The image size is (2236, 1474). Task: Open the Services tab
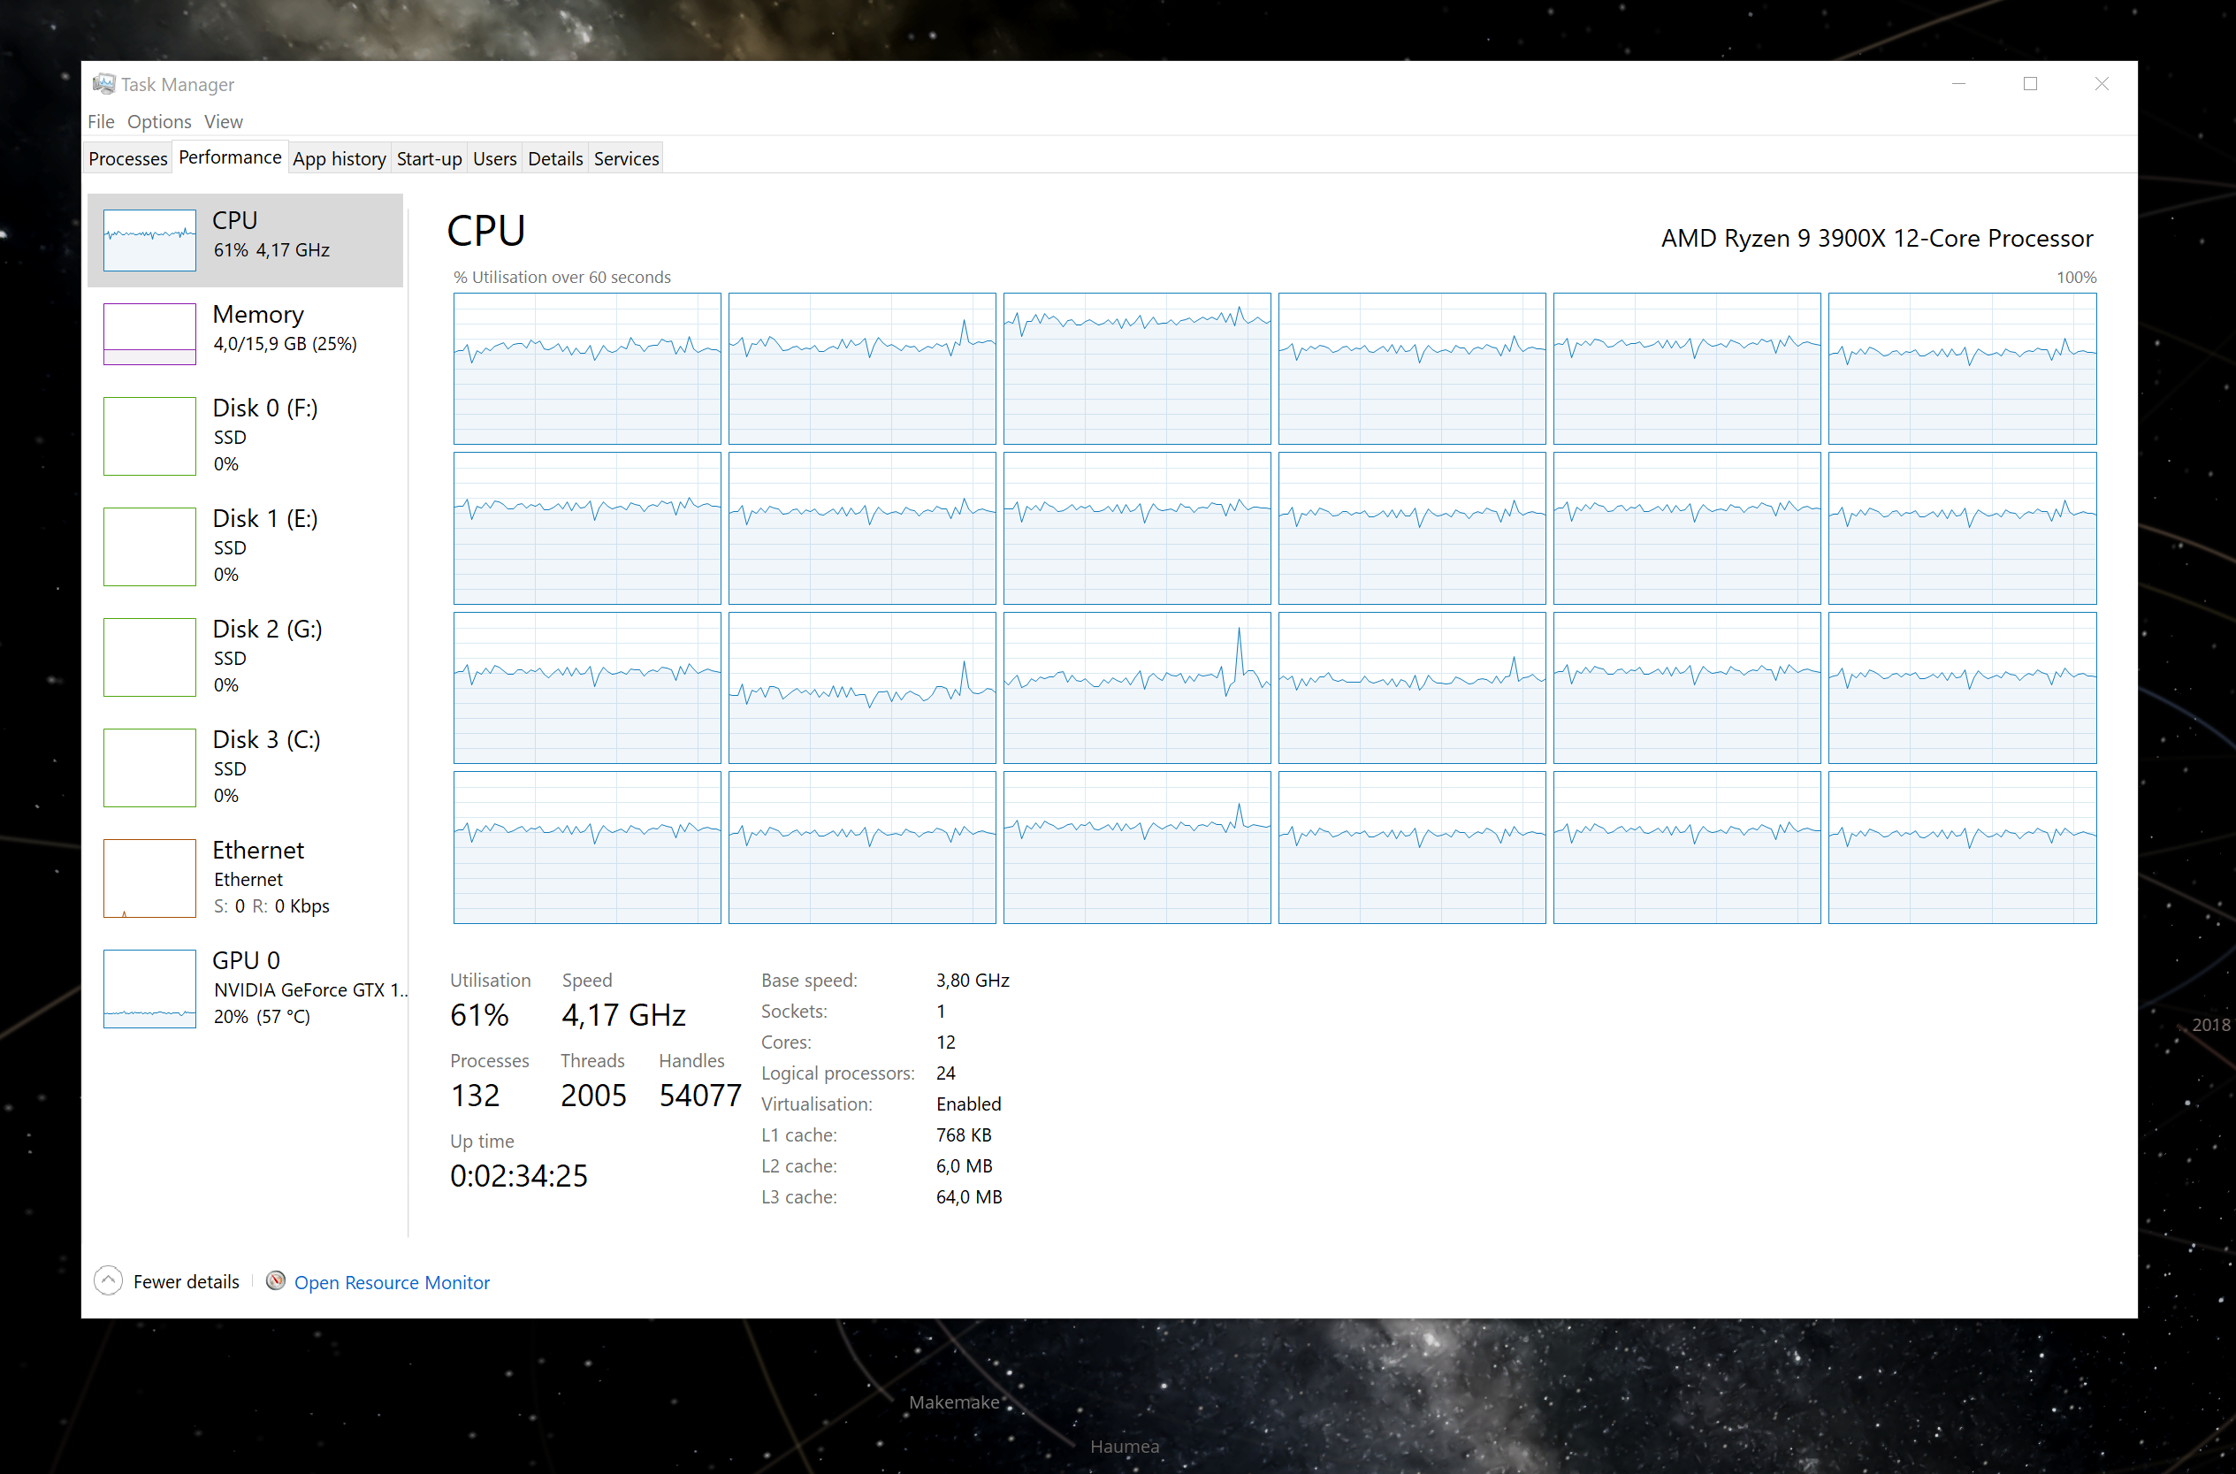coord(626,158)
